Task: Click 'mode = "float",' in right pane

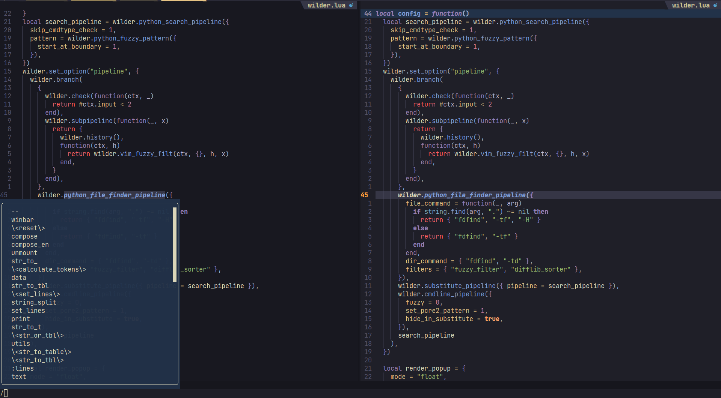Action: pyautogui.click(x=419, y=377)
